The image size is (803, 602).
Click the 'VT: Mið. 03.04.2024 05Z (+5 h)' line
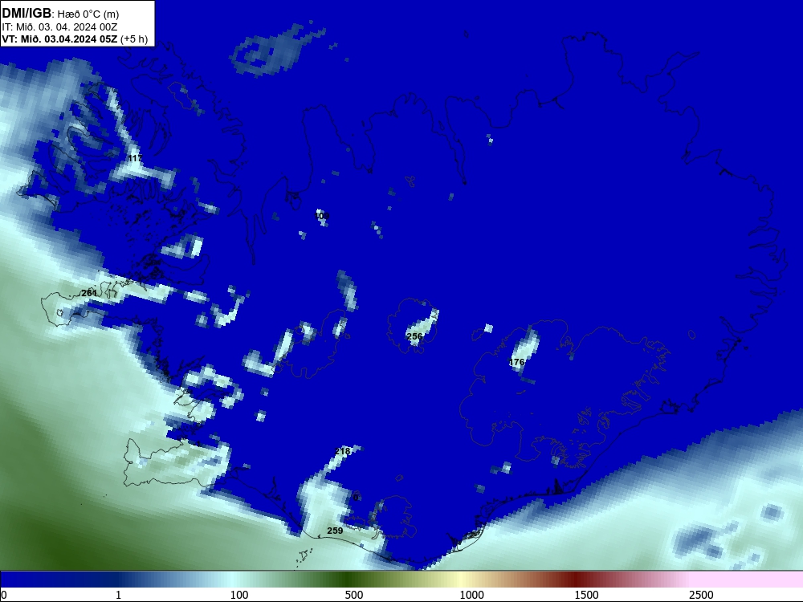75,39
